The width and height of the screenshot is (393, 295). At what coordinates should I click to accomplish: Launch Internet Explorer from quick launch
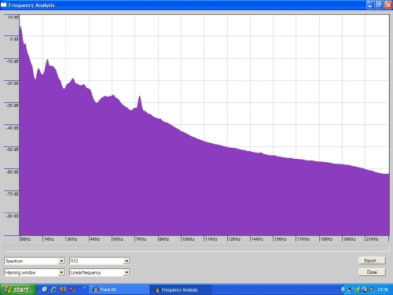pos(54,289)
